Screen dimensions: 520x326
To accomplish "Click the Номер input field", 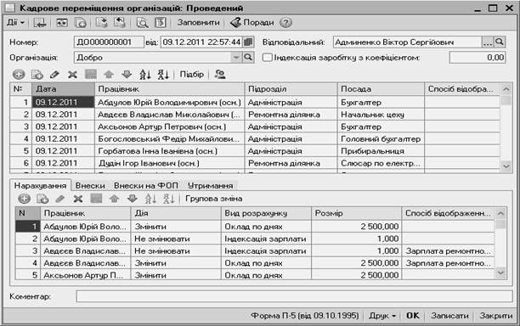I will tap(109, 42).
